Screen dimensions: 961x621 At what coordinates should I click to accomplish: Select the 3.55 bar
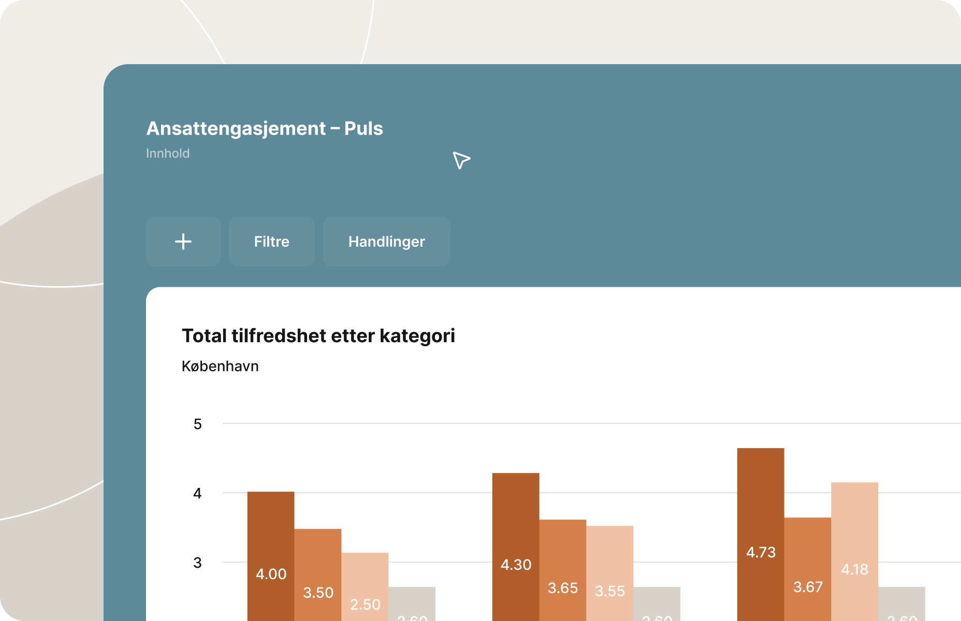tap(610, 574)
